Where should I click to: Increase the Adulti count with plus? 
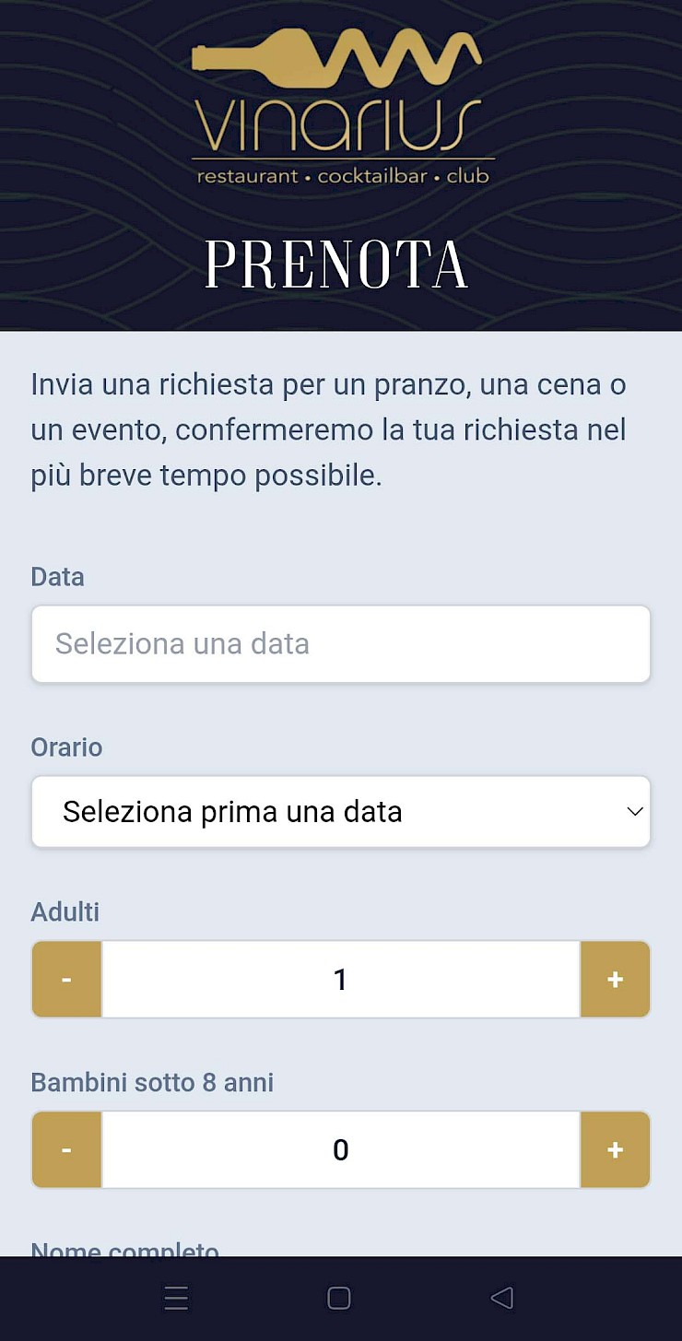click(x=616, y=979)
